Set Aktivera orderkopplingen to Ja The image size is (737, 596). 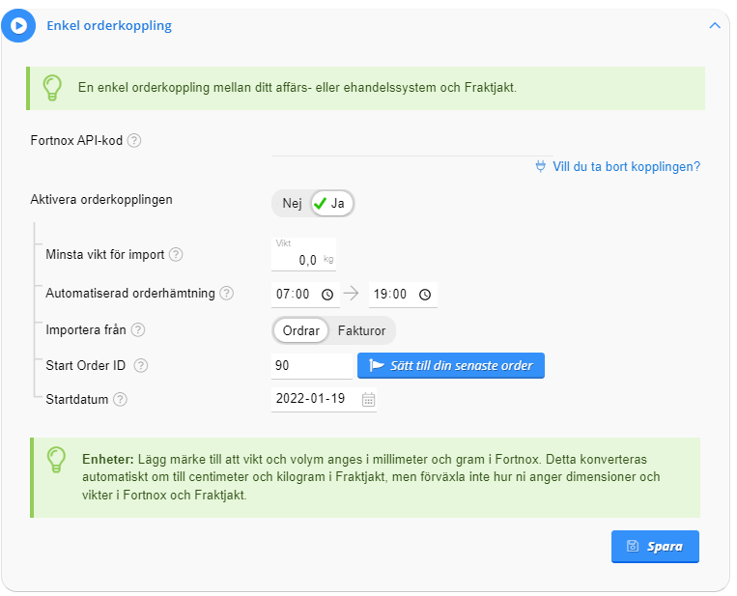pos(331,204)
